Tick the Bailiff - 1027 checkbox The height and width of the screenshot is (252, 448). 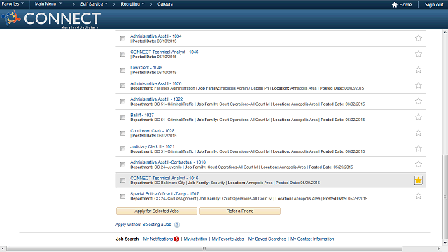[x=123, y=117]
